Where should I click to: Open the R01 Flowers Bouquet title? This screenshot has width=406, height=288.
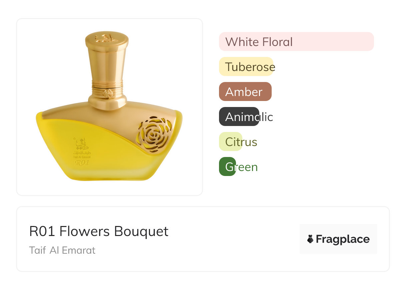click(x=99, y=231)
